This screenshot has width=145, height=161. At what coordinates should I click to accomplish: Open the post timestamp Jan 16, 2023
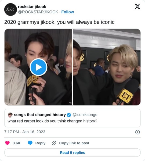pos(25,132)
